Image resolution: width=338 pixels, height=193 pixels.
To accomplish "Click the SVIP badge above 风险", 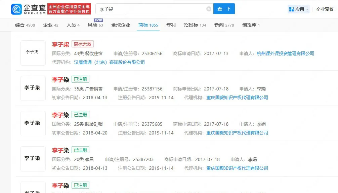I will (98, 20).
